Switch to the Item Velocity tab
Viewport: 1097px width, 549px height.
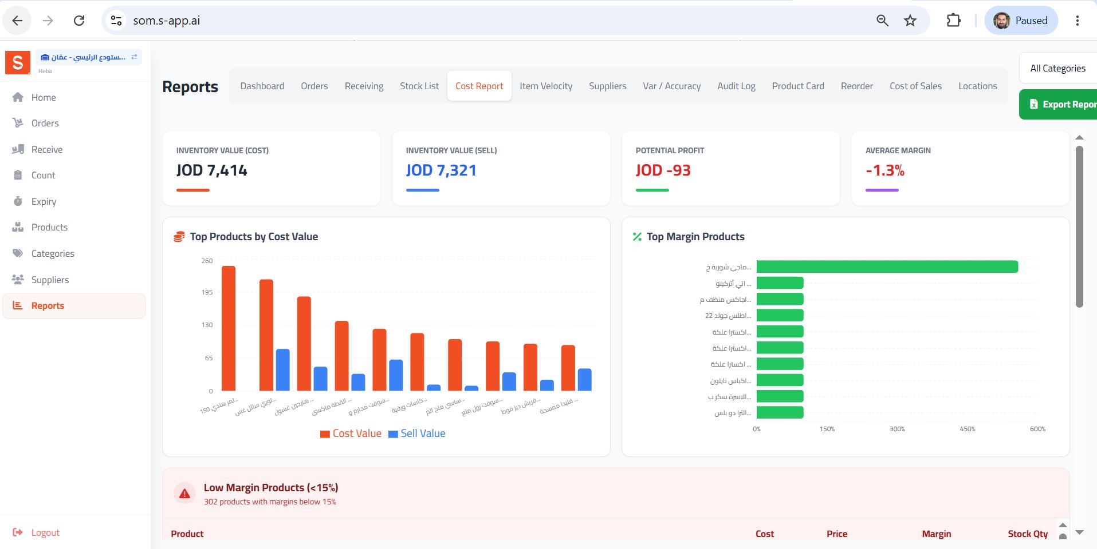click(x=546, y=86)
